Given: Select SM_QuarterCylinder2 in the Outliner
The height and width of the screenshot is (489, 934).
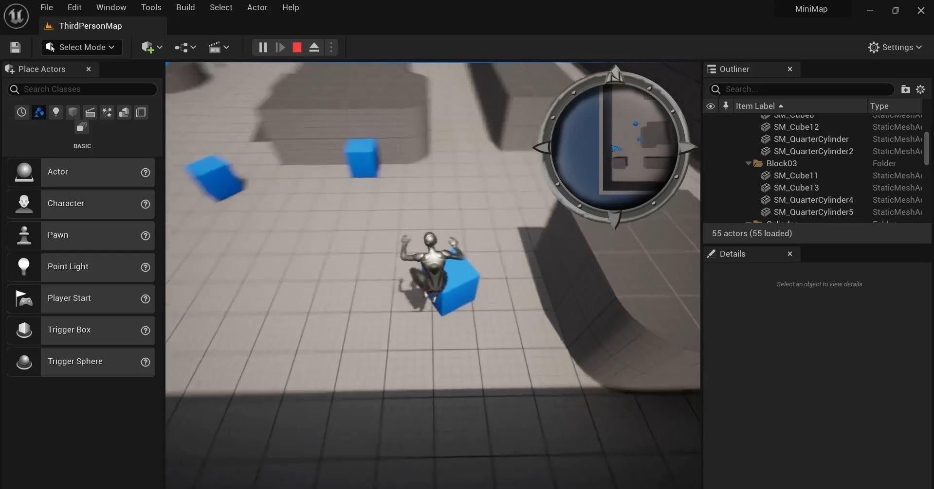Looking at the screenshot, I should click(813, 151).
